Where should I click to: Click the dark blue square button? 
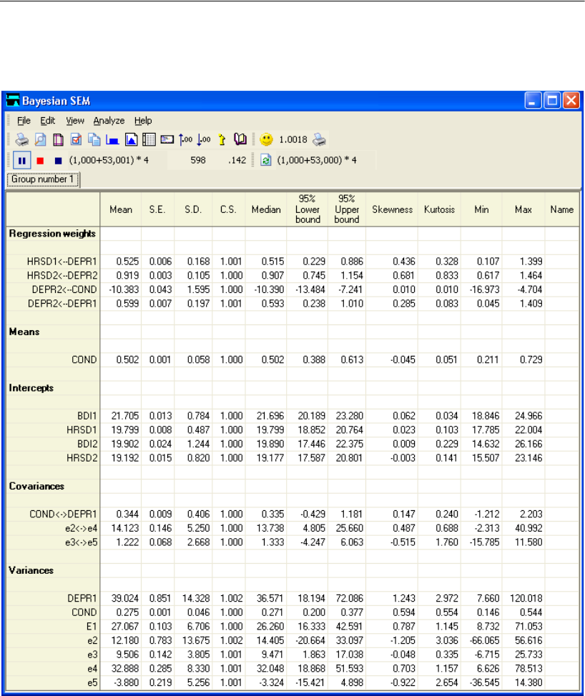point(58,161)
